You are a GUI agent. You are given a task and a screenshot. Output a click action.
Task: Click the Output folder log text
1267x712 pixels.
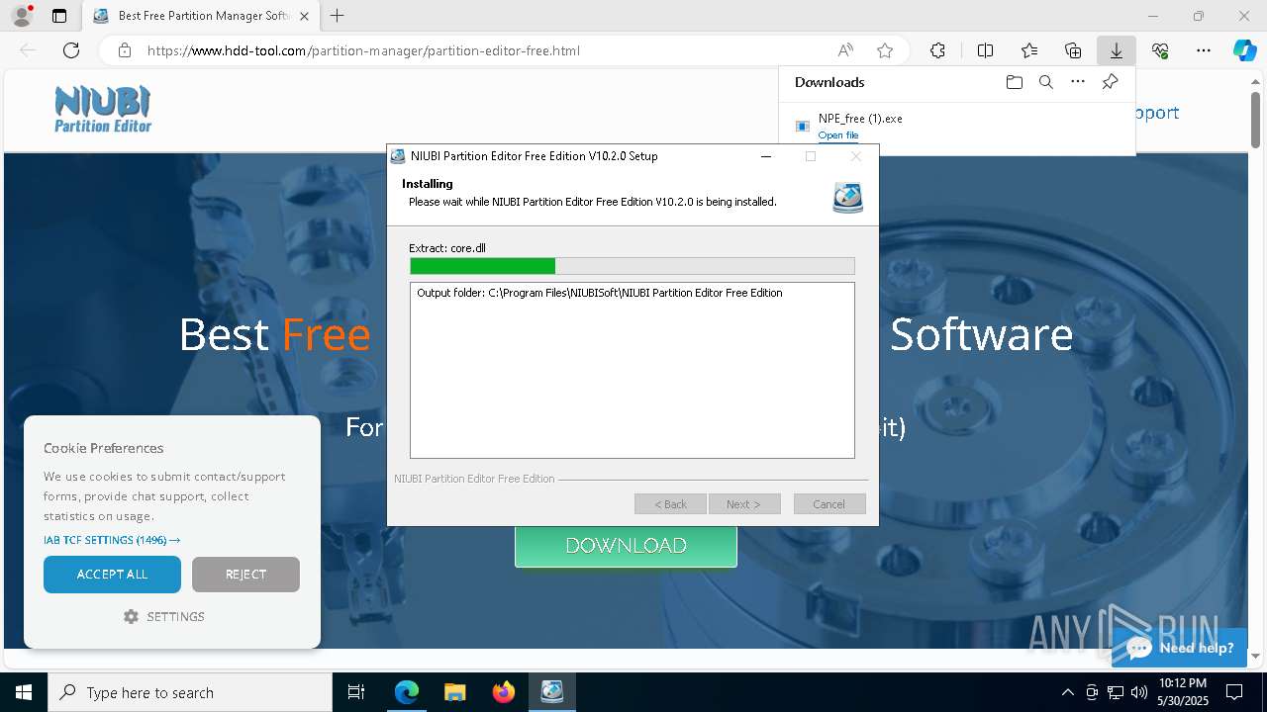coord(600,293)
